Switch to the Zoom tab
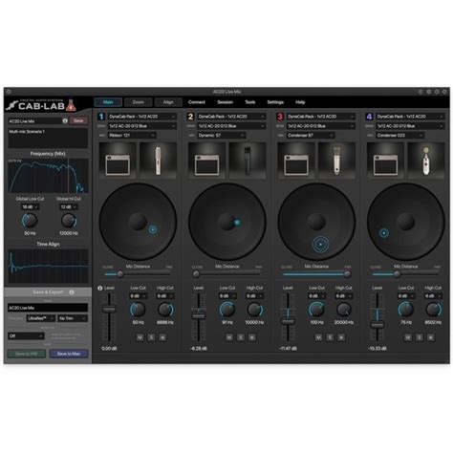 click(x=139, y=102)
